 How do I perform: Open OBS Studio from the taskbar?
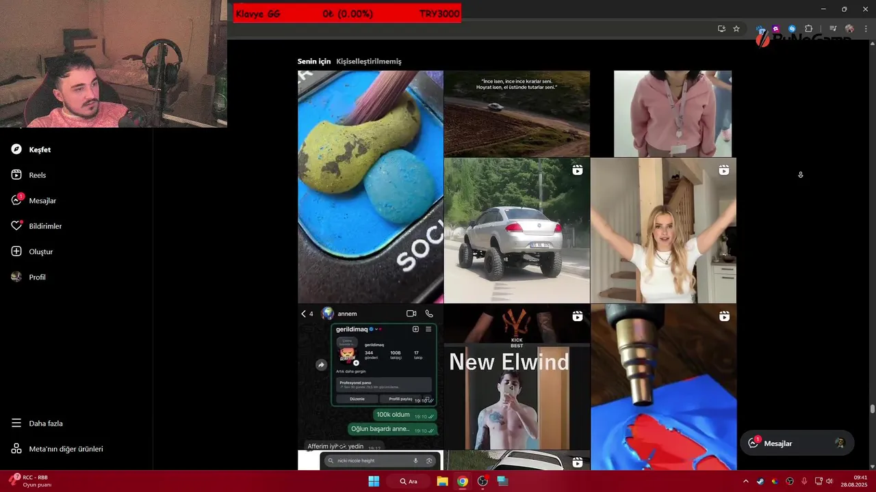(x=483, y=481)
